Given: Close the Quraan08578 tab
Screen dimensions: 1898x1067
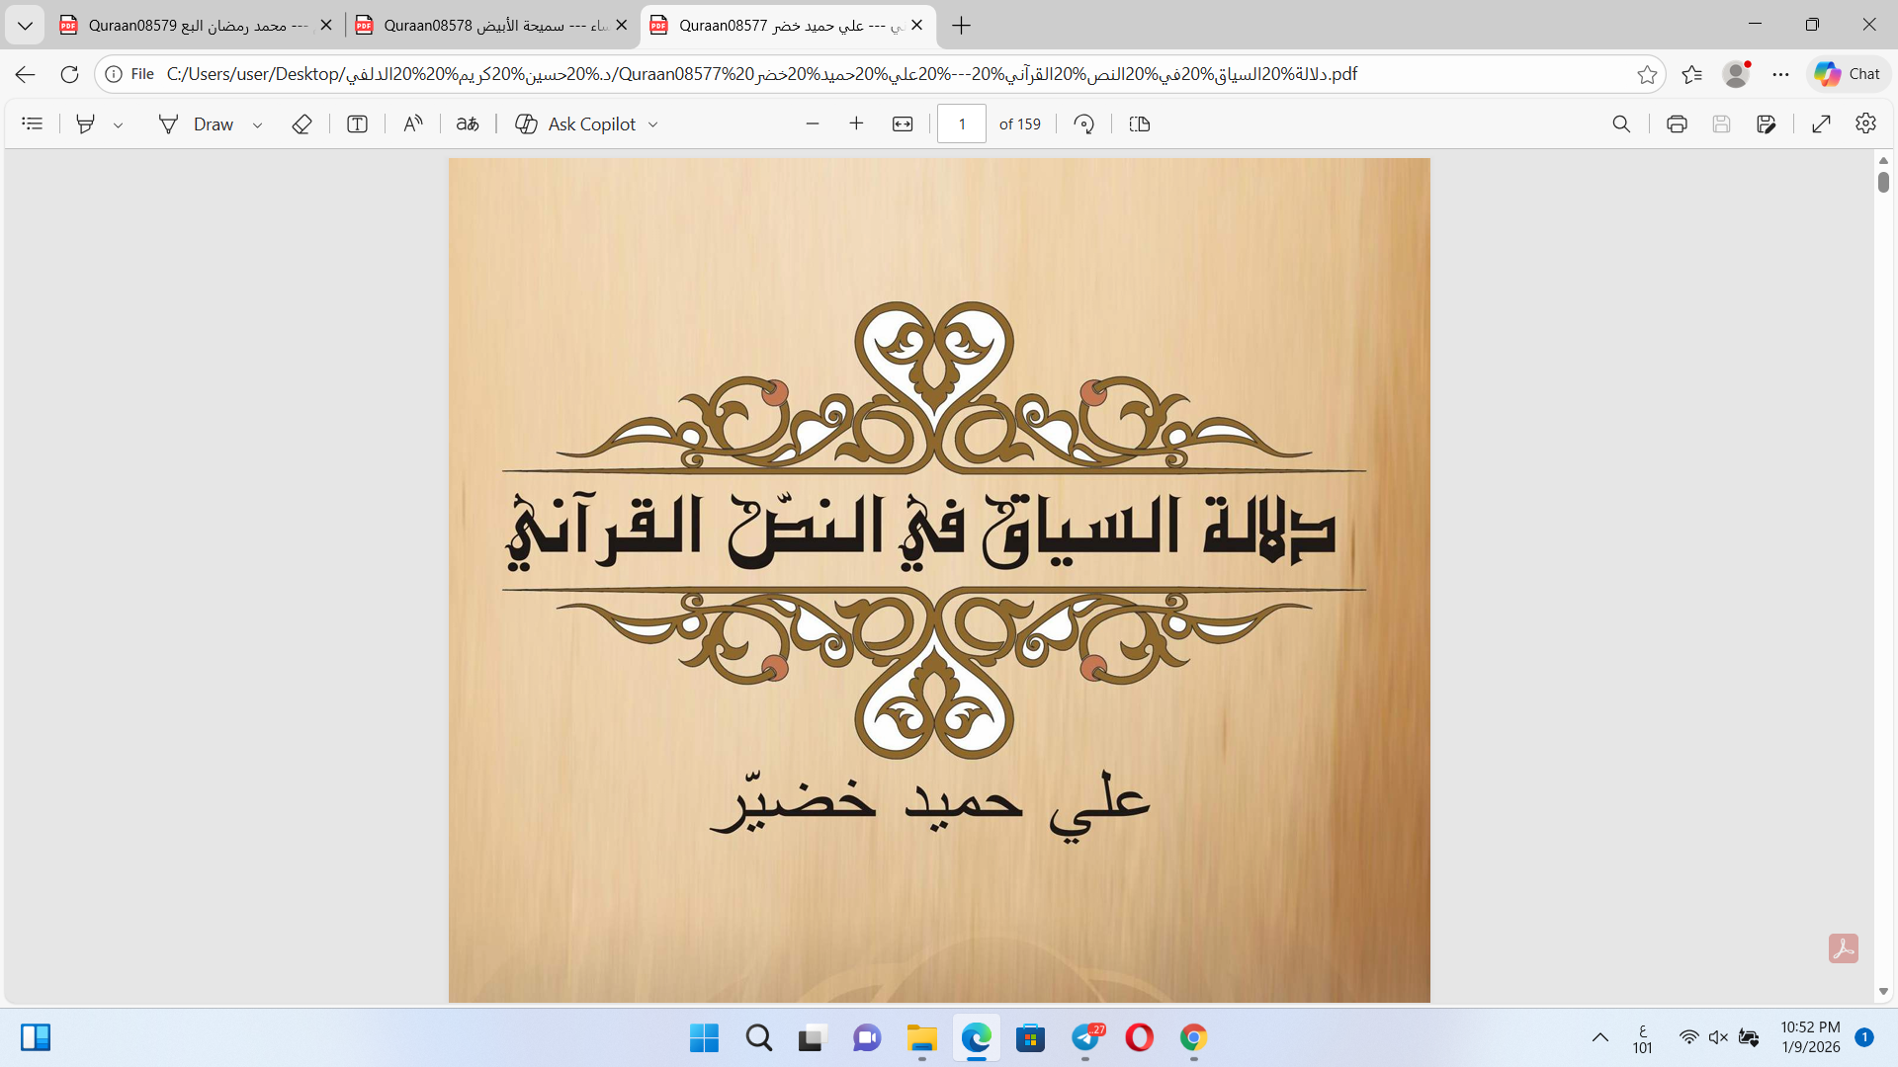Looking at the screenshot, I should point(621,26).
